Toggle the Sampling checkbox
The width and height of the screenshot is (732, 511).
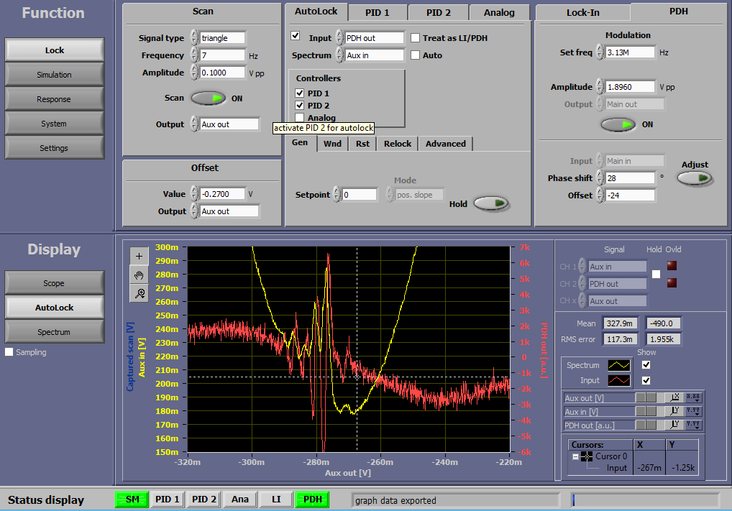9,352
